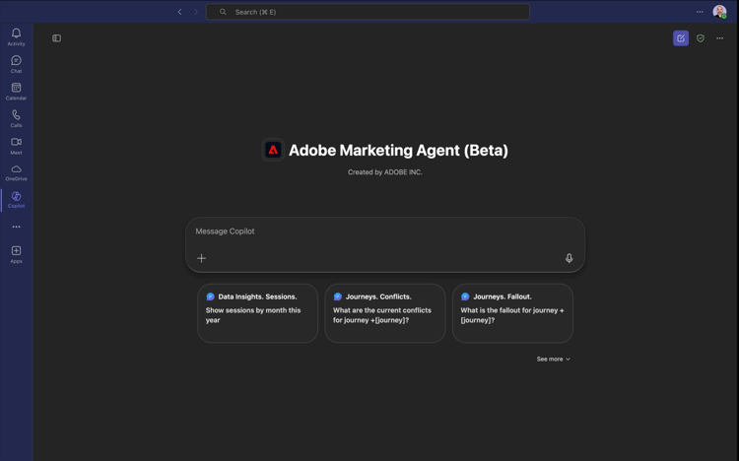Click the Adobe logo icon
This screenshot has height=461, width=739.
[273, 150]
